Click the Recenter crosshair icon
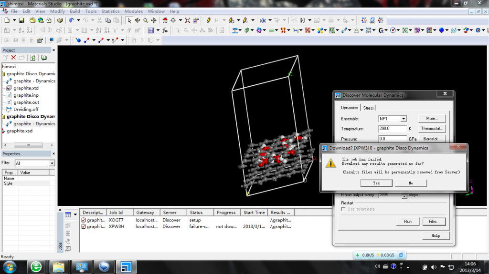Image resolution: width=489 pixels, height=274 pixels. coord(173,20)
